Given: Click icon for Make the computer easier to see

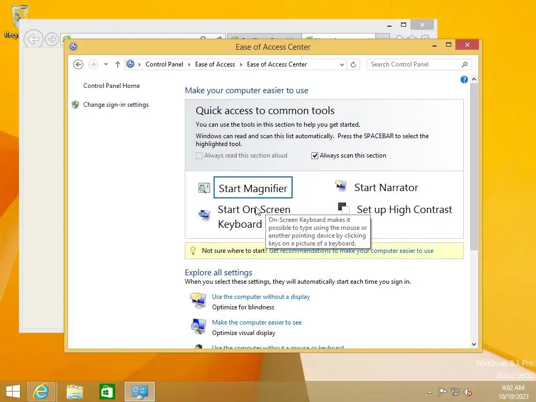Looking at the screenshot, I should click(198, 327).
